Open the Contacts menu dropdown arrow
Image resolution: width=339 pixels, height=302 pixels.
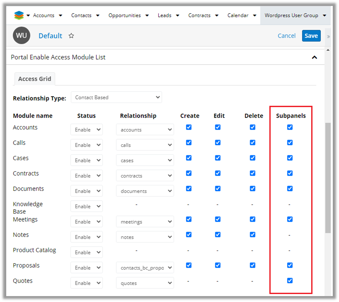coord(98,16)
